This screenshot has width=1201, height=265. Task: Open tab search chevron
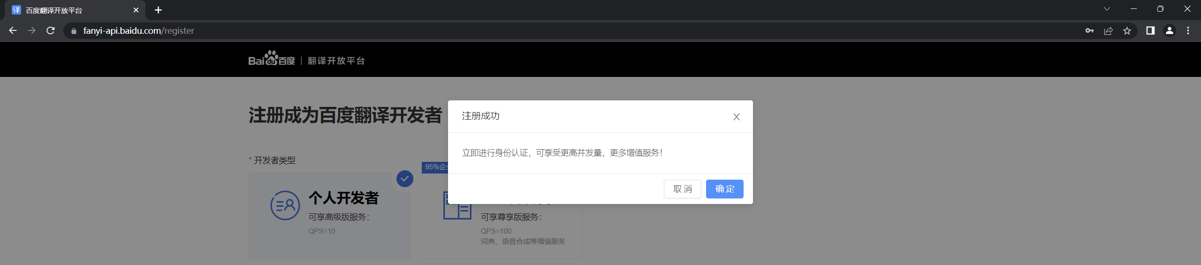coord(1107,9)
